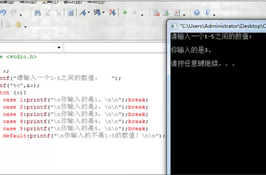This screenshot has height=175, width=266.
Task: Open Find with the binoculars icon
Action: point(37,13)
